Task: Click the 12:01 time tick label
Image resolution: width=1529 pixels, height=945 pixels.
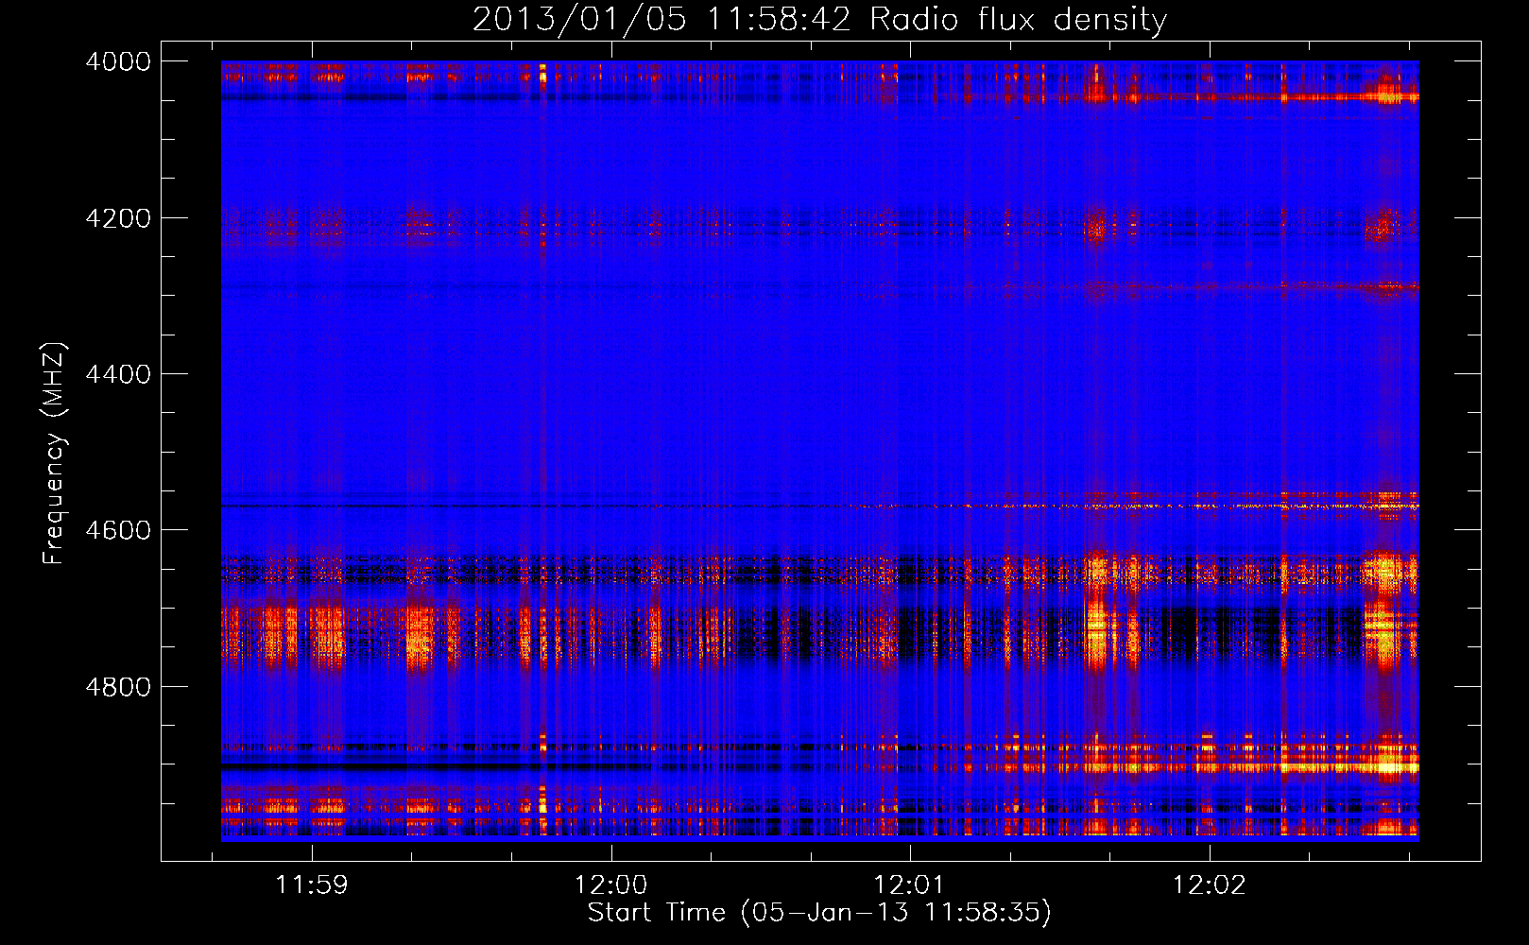Action: pos(910,885)
